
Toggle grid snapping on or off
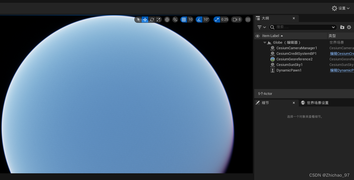click(184, 19)
